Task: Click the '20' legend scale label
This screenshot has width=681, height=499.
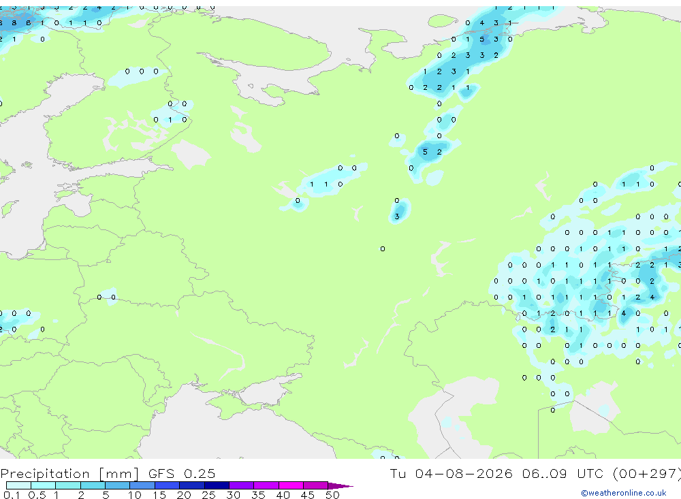Action: [184, 495]
